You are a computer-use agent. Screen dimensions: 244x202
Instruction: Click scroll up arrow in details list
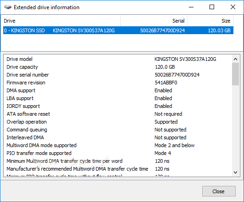pos(235,59)
